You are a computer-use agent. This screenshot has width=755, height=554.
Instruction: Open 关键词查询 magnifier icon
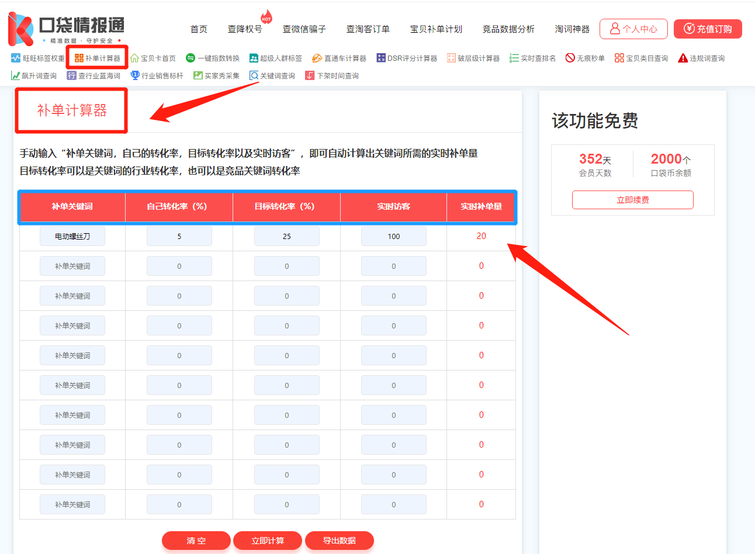click(x=254, y=75)
